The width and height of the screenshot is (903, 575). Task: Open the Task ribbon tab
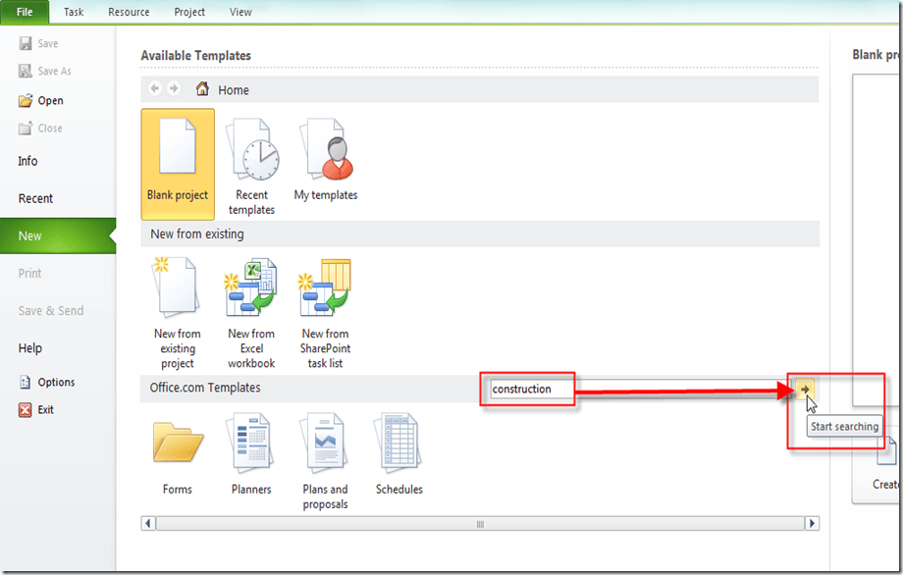point(74,12)
